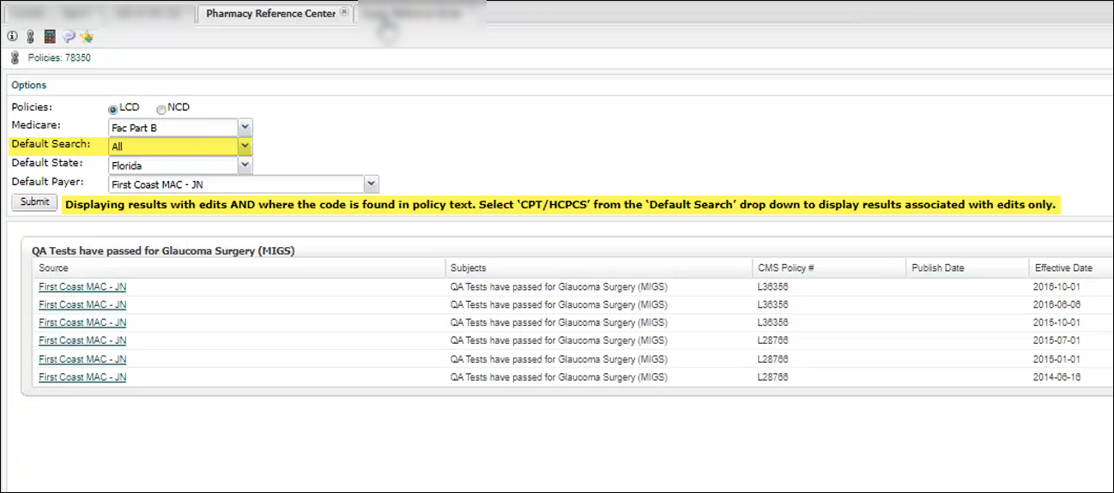Click the speech bubble comment icon
Screen dimensions: 1114x493
69,37
